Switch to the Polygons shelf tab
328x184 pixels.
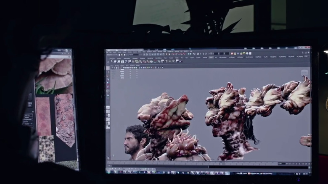point(113,59)
